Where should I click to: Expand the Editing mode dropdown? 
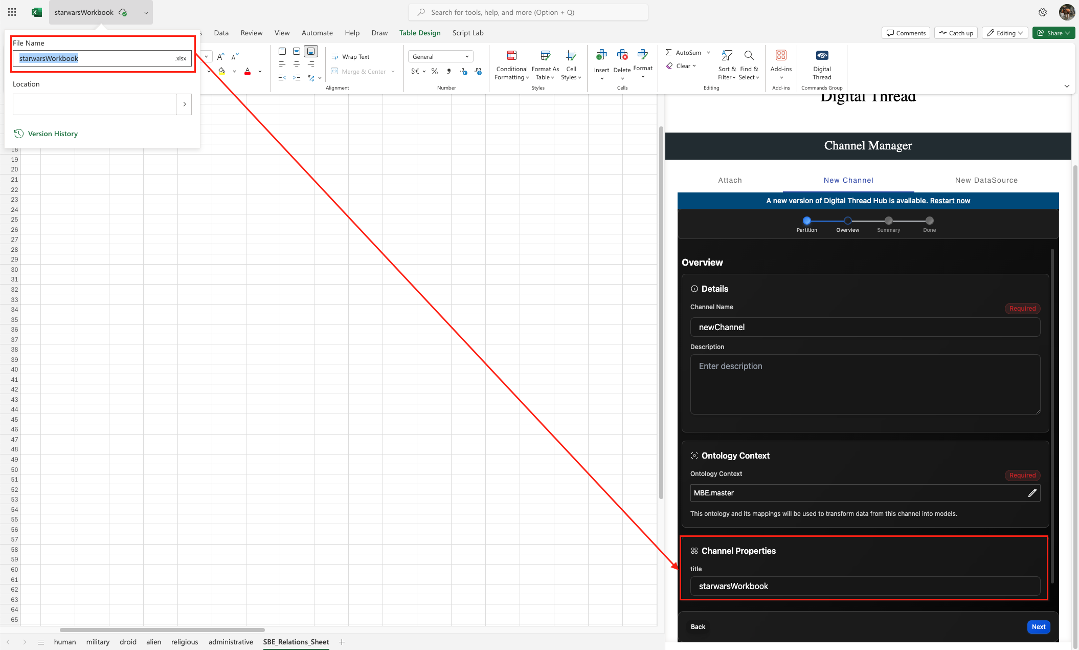1005,33
